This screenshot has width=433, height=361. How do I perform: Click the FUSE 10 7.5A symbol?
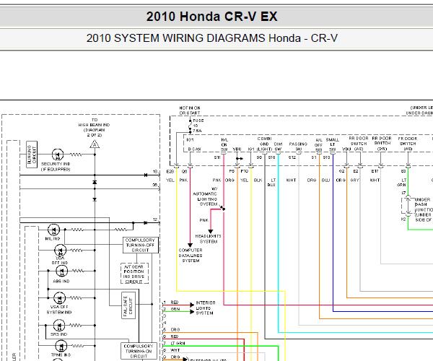click(x=191, y=126)
